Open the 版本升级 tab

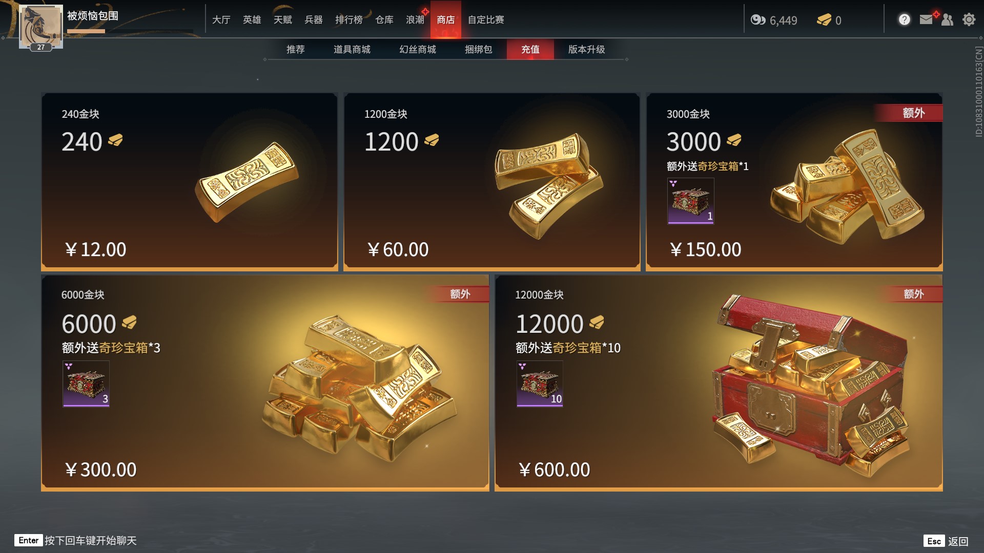point(587,49)
